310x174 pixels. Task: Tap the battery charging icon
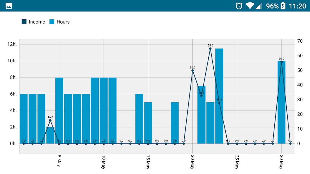283,6
